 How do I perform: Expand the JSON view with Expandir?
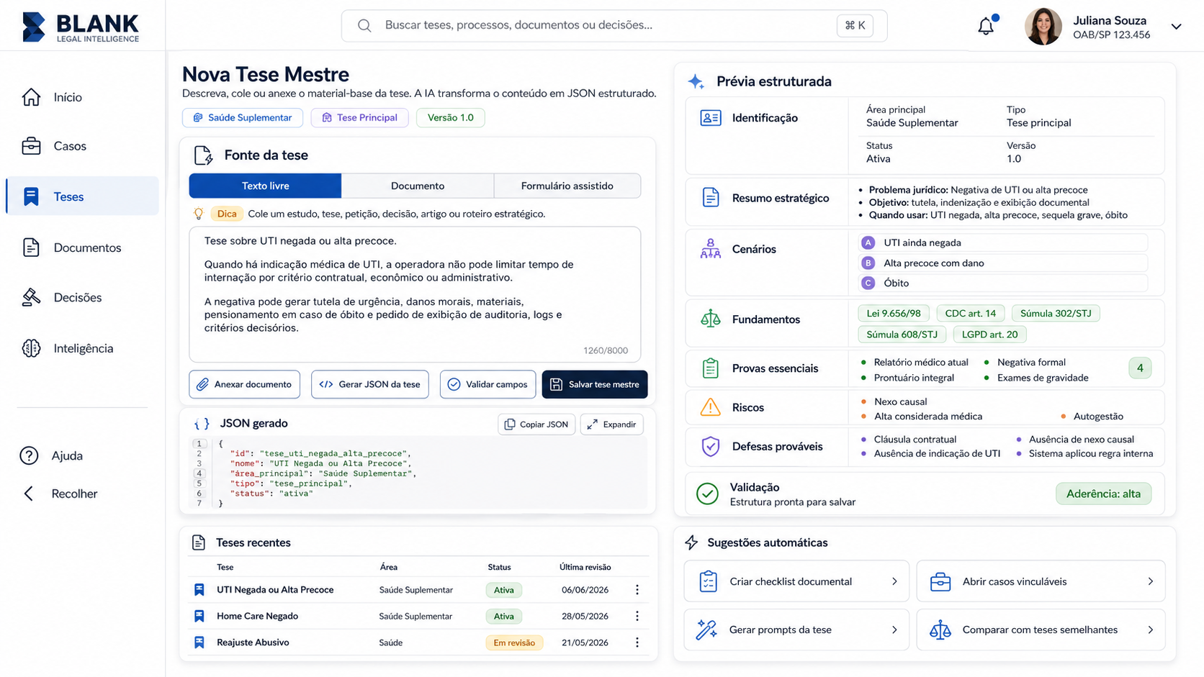[x=611, y=424]
